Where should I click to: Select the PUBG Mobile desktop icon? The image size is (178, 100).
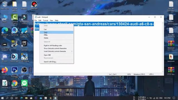pos(24,58)
